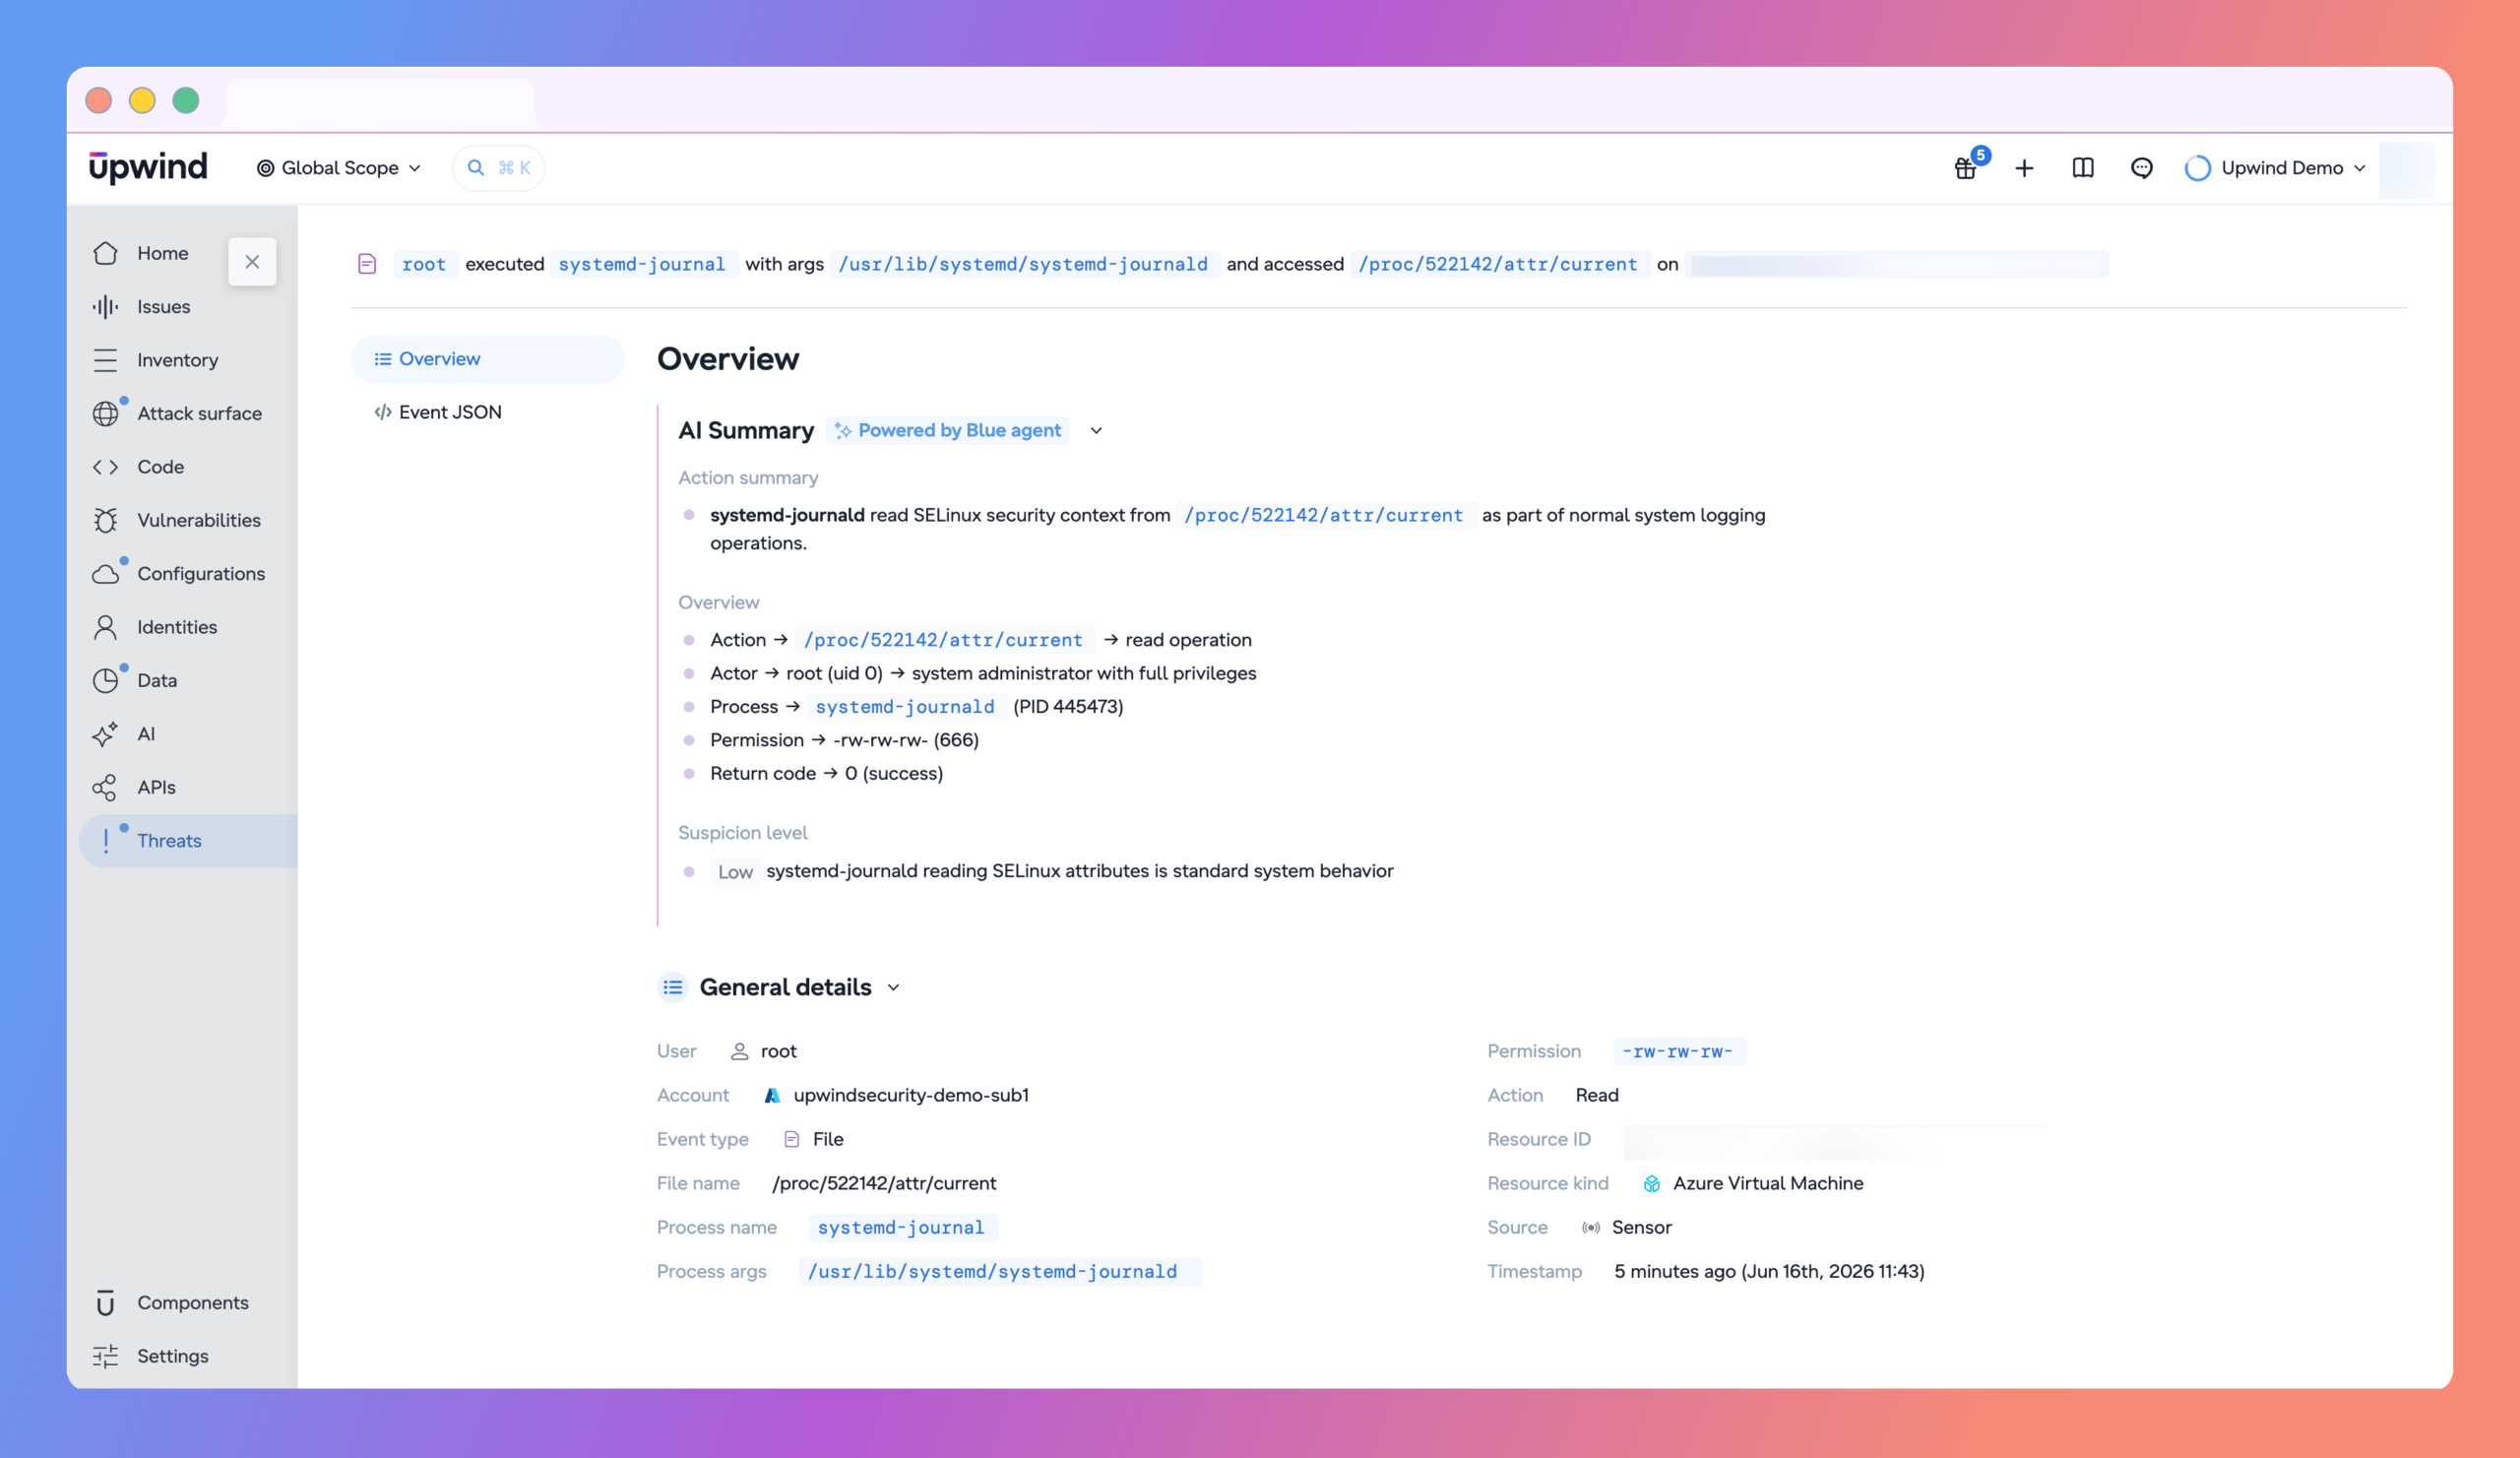The height and width of the screenshot is (1458, 2520).
Task: Click the Sensor source icon
Action: (1591, 1227)
